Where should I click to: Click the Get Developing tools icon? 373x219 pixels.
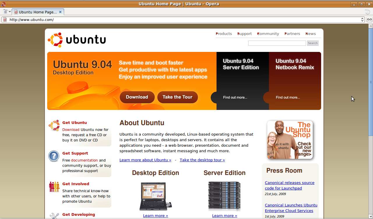pyautogui.click(x=54, y=216)
